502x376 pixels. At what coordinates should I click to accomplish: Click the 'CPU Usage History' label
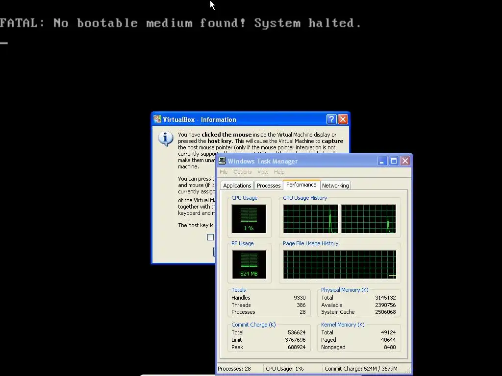tap(305, 198)
